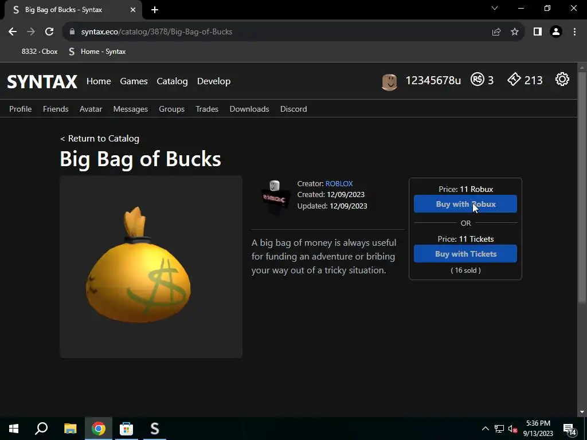Click the 'Price: 11 Robux' label
Image resolution: width=587 pixels, height=440 pixels.
tap(465, 189)
